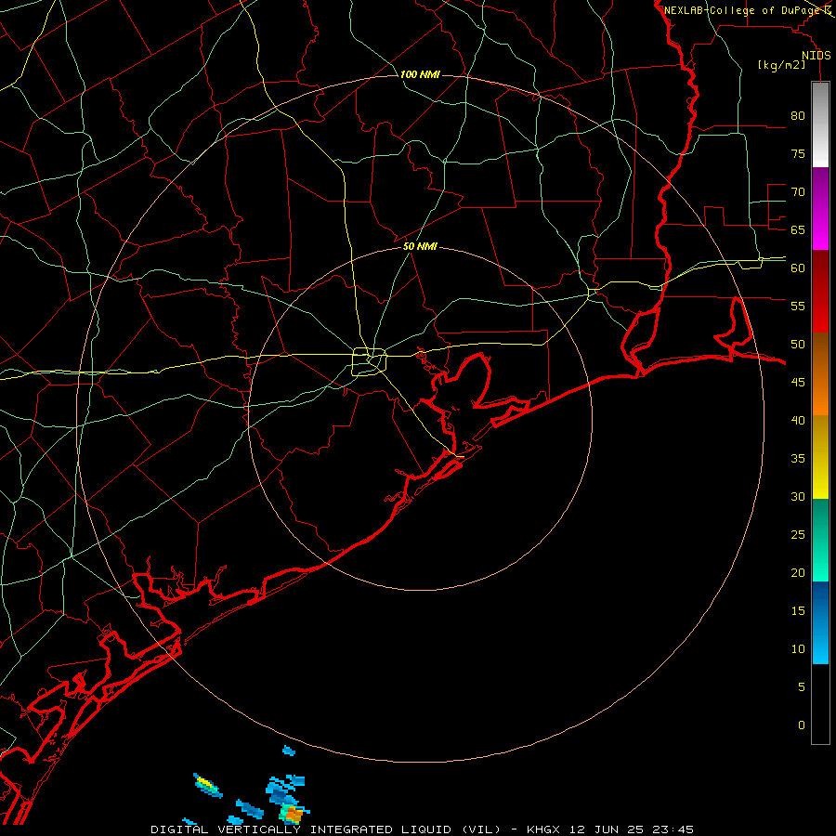Select the 15 value on the color scale
Viewport: 836px width, 836px height.
[x=798, y=610]
